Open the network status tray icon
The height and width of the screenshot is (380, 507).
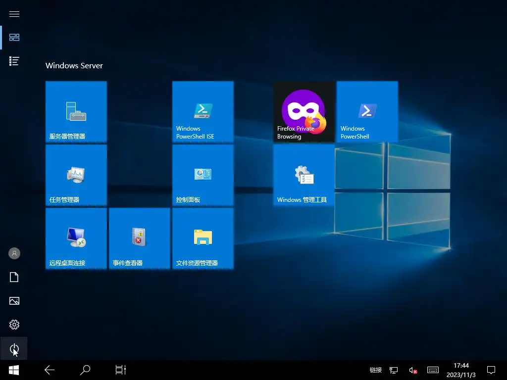pyautogui.click(x=394, y=370)
